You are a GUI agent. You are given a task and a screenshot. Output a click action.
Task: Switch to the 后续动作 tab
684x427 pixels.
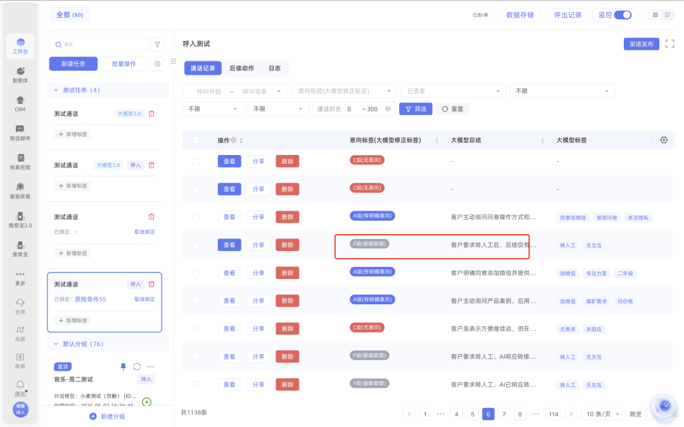coord(242,68)
